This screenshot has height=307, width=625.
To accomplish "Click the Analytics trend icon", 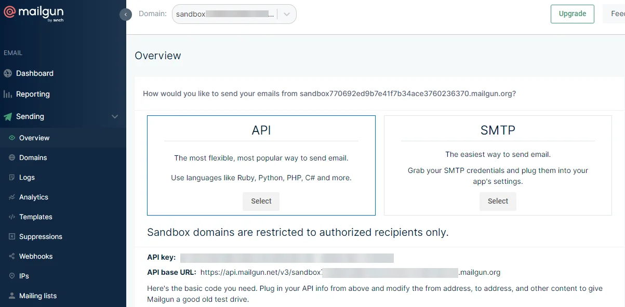I will (12, 197).
